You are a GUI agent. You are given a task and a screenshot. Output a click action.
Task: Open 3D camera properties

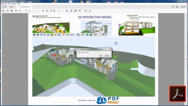52,35
